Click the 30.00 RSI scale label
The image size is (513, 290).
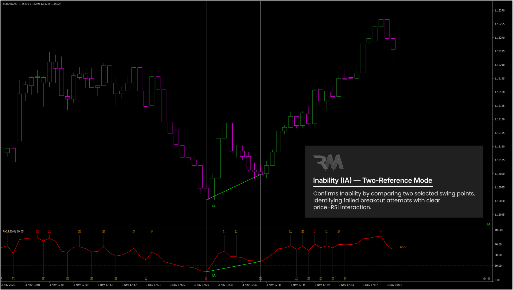tap(498, 266)
